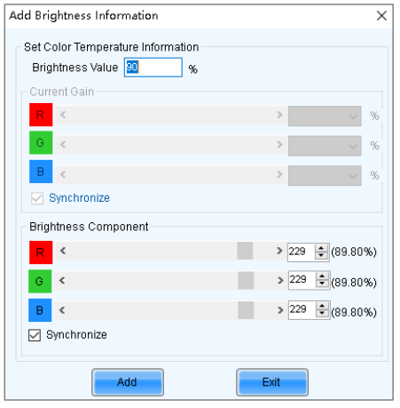The height and width of the screenshot is (408, 400).
Task: Uncheck Synchronize under Brightness Component
Action: [x=35, y=335]
